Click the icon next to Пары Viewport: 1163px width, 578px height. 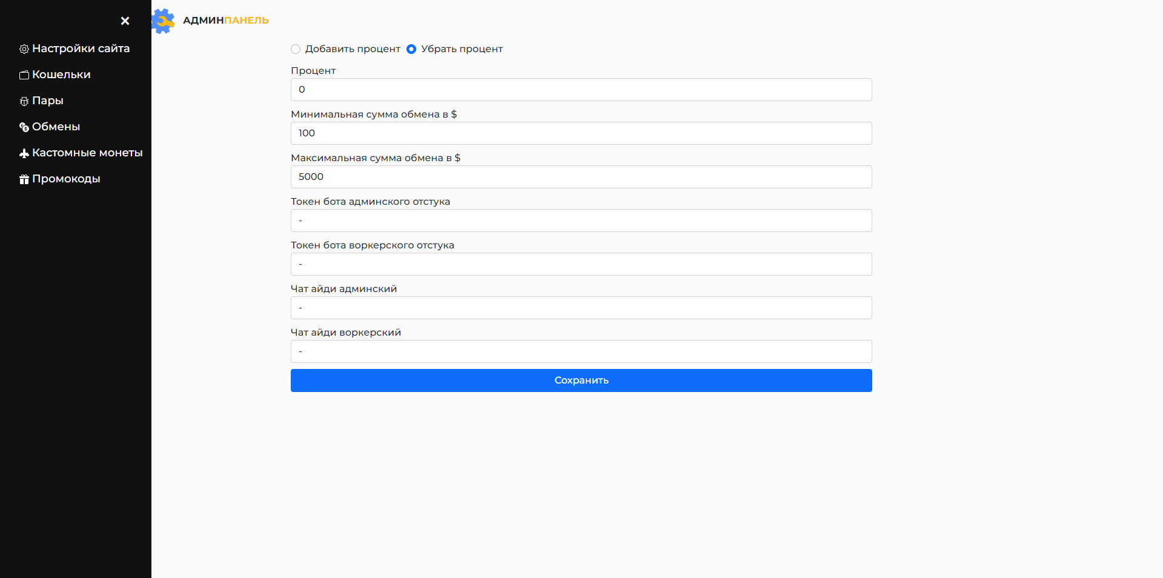tap(24, 101)
